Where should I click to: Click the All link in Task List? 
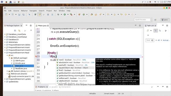(158, 40)
